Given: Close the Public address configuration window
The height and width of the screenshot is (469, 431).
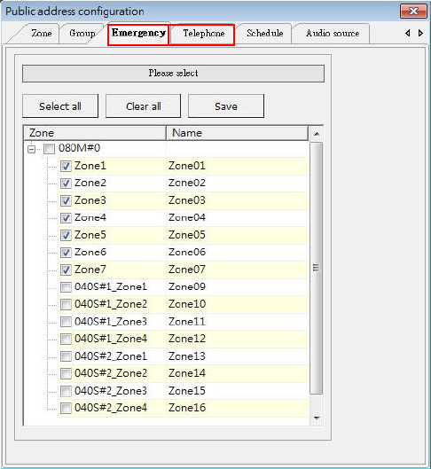Looking at the screenshot, I should pos(413,11).
